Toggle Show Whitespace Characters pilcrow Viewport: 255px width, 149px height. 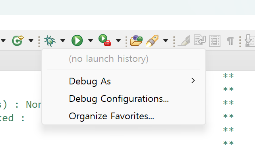[230, 41]
